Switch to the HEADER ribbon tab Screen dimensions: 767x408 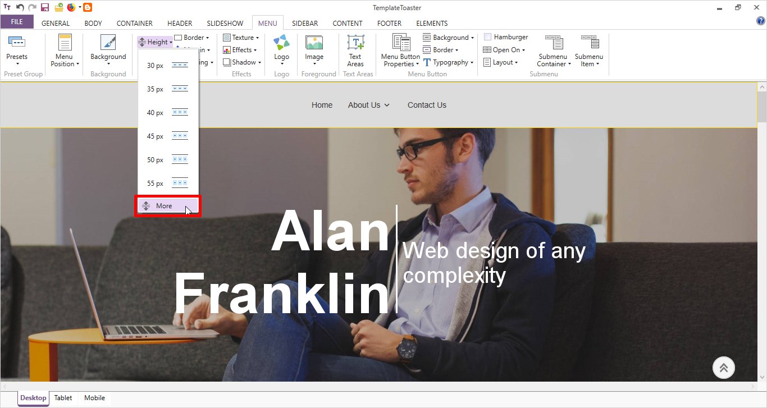[x=180, y=23]
